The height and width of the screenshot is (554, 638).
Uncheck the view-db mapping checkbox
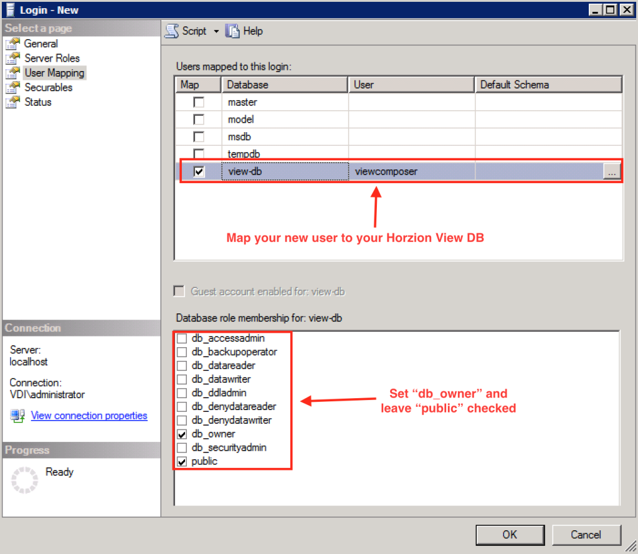198,171
